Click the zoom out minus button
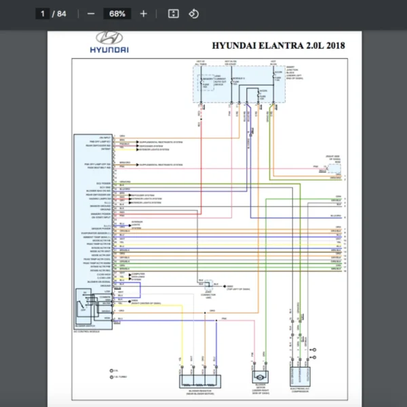Screen dimensions: 407x407 click(91, 14)
